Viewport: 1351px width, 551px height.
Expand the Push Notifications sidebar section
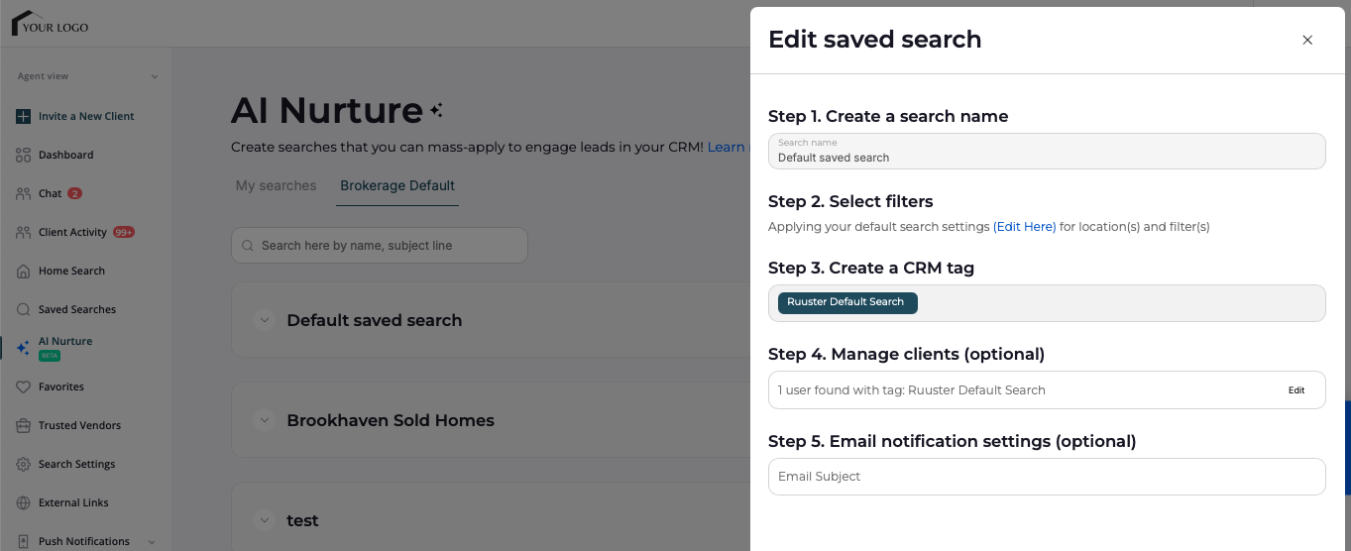pos(152,542)
